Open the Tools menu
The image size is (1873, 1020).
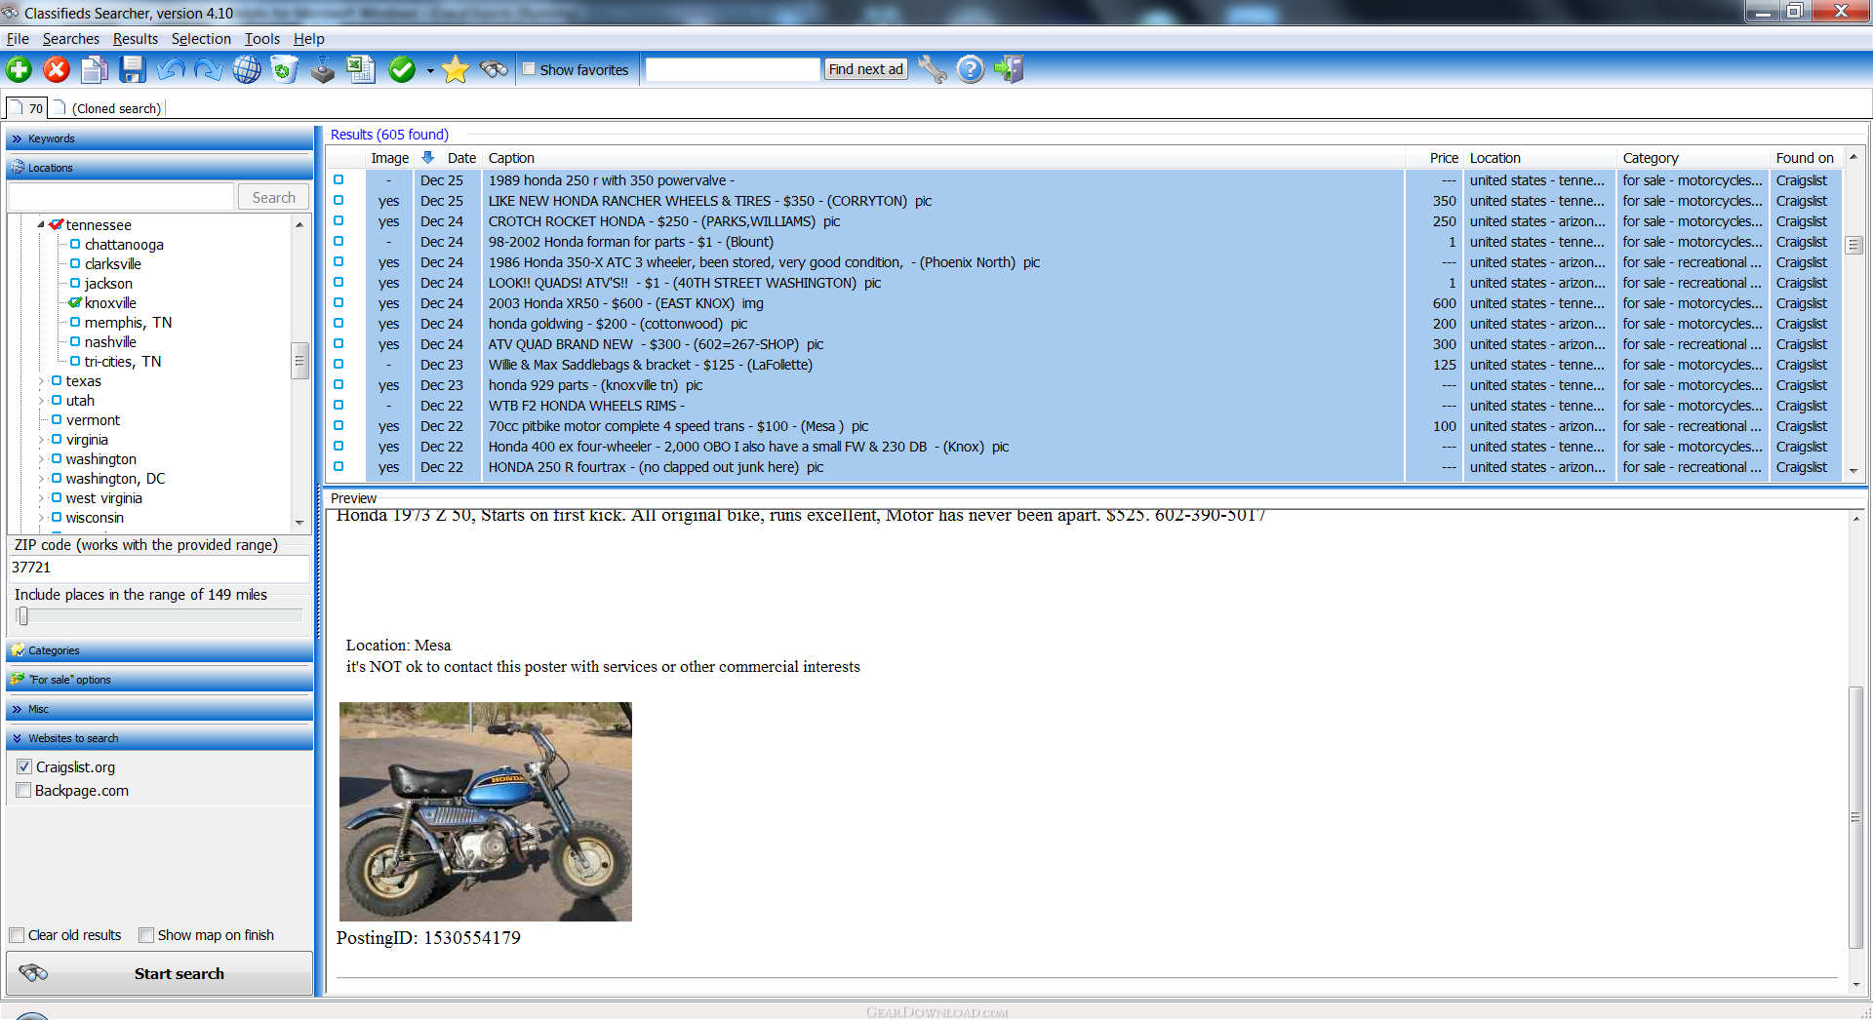tap(261, 39)
